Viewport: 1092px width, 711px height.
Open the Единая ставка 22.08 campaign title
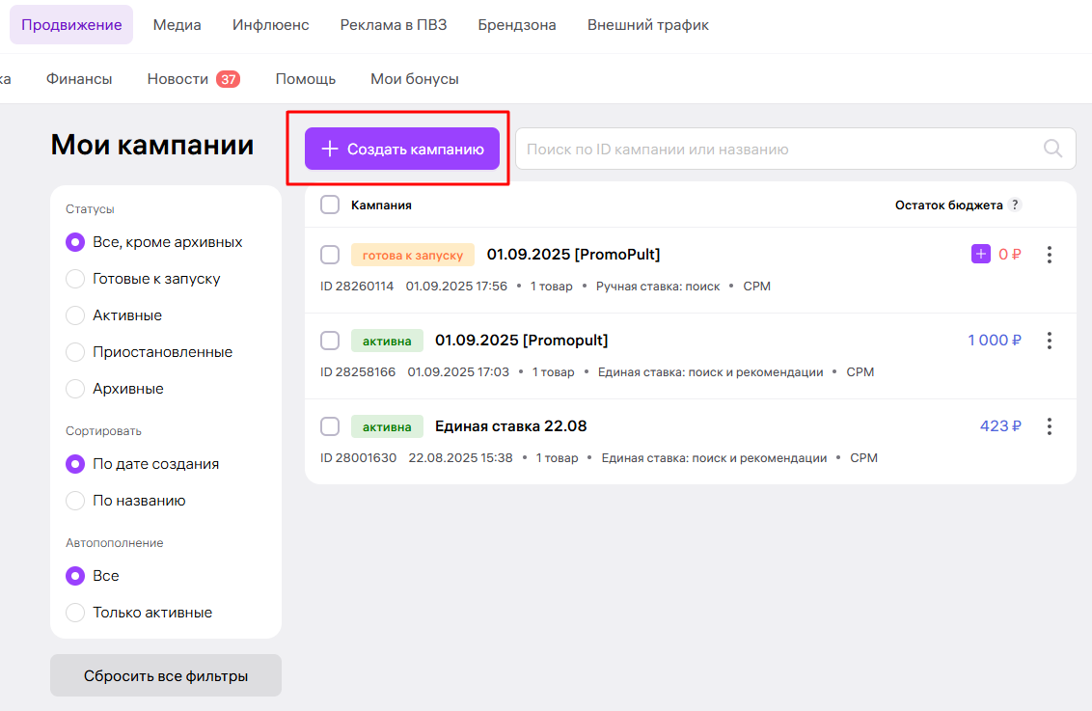point(510,426)
